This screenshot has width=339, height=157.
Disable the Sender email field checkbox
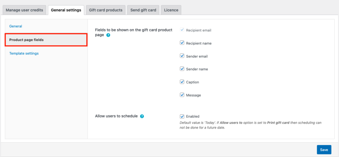point(182,56)
